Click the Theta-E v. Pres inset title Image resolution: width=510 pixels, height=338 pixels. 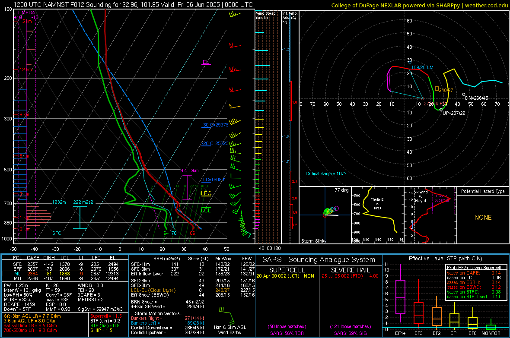377,203
